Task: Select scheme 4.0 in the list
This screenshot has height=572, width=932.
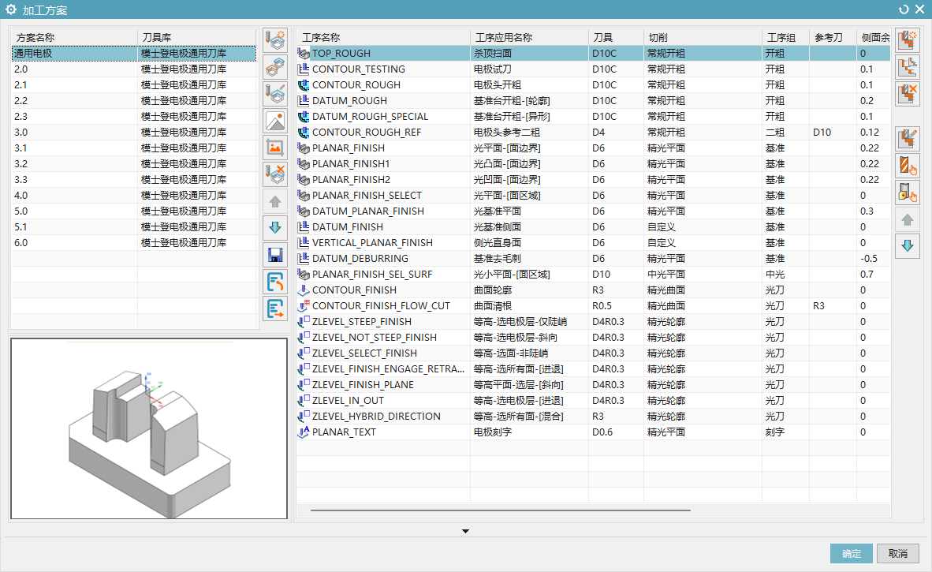Action: tap(134, 195)
